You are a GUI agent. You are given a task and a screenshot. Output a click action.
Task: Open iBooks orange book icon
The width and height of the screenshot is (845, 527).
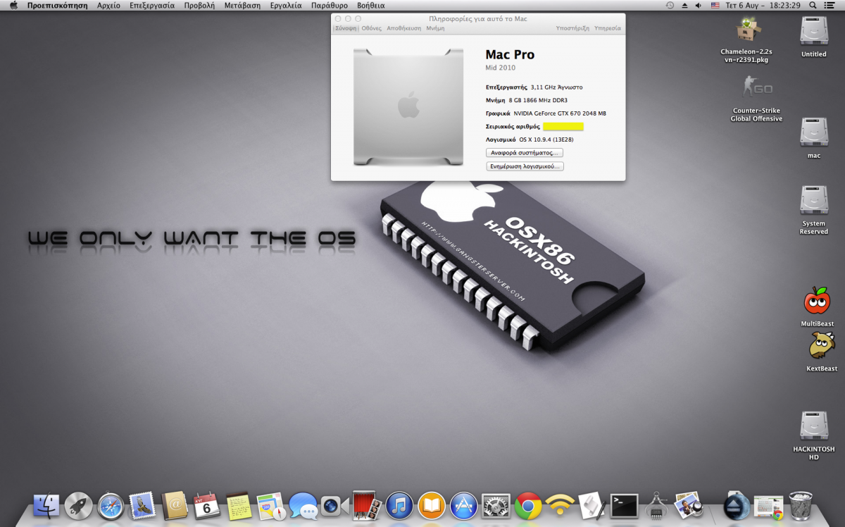pyautogui.click(x=432, y=505)
